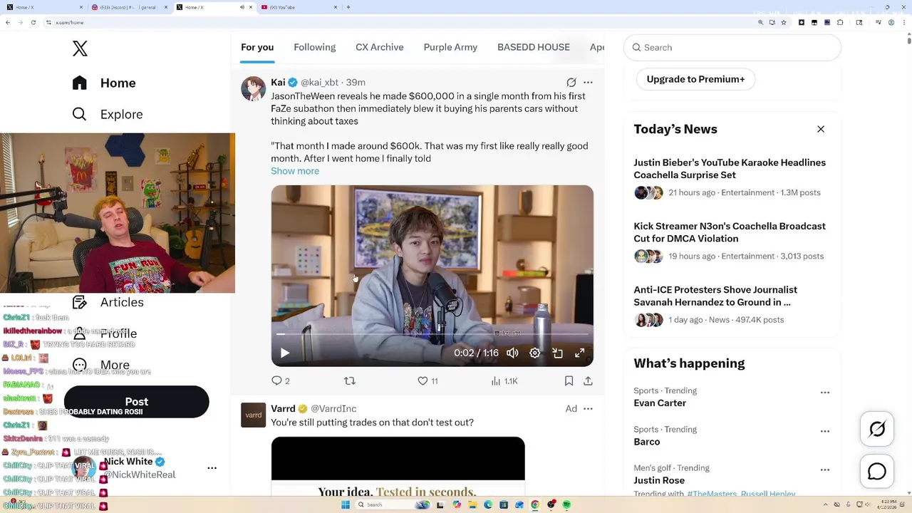Open the Windows Start menu
This screenshot has height=513, width=912.
(346, 504)
